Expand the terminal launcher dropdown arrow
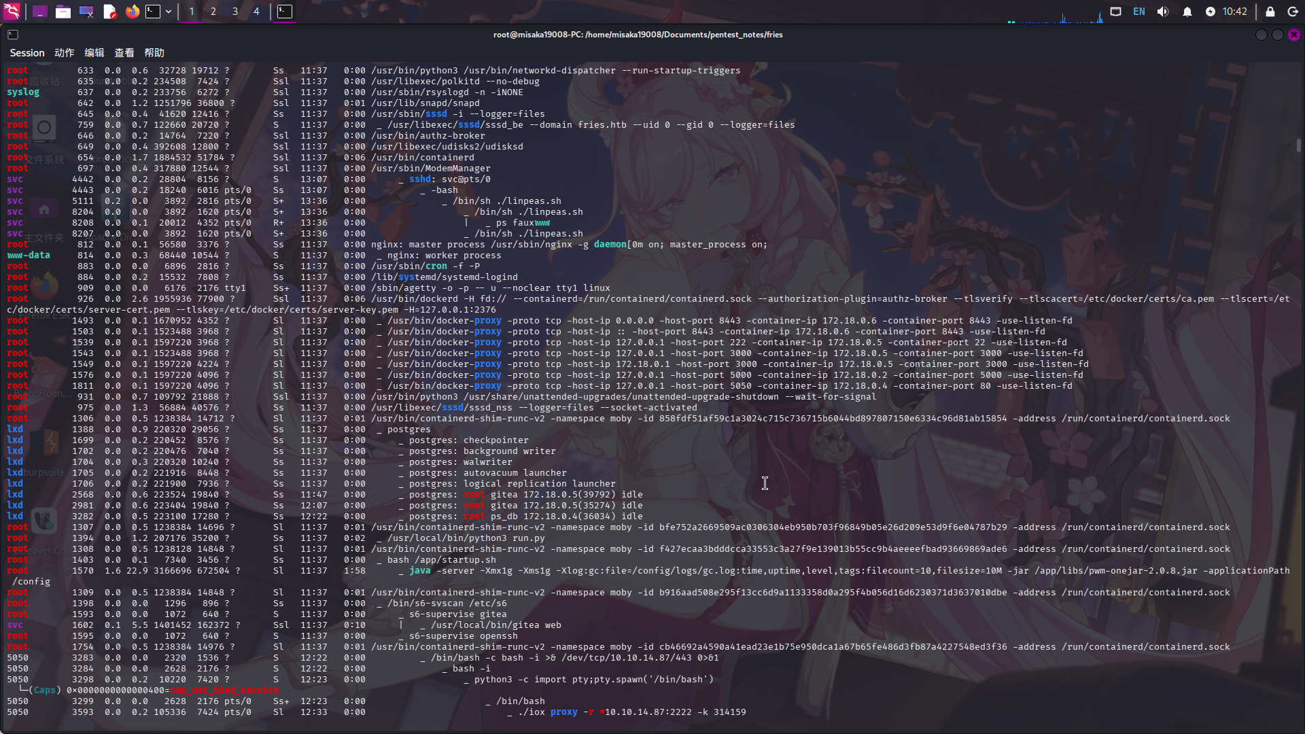Image resolution: width=1305 pixels, height=734 pixels. pyautogui.click(x=169, y=11)
